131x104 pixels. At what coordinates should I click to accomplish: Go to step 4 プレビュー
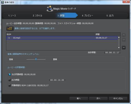point(87,16)
